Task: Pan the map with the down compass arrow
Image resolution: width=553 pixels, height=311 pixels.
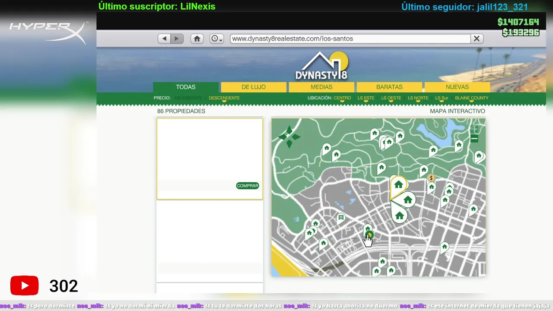Action: coord(289,144)
